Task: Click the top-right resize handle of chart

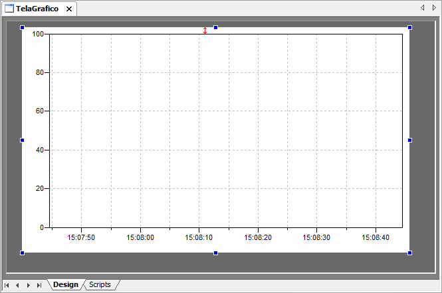Action: (409, 27)
